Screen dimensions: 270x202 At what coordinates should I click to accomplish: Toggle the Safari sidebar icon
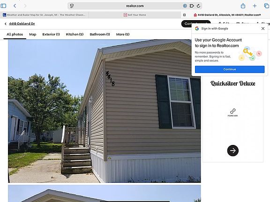pos(3,6)
